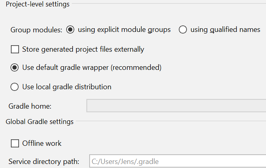This screenshot has width=266, height=168.
Task: Select the qualified names radio circle
Action: point(183,29)
